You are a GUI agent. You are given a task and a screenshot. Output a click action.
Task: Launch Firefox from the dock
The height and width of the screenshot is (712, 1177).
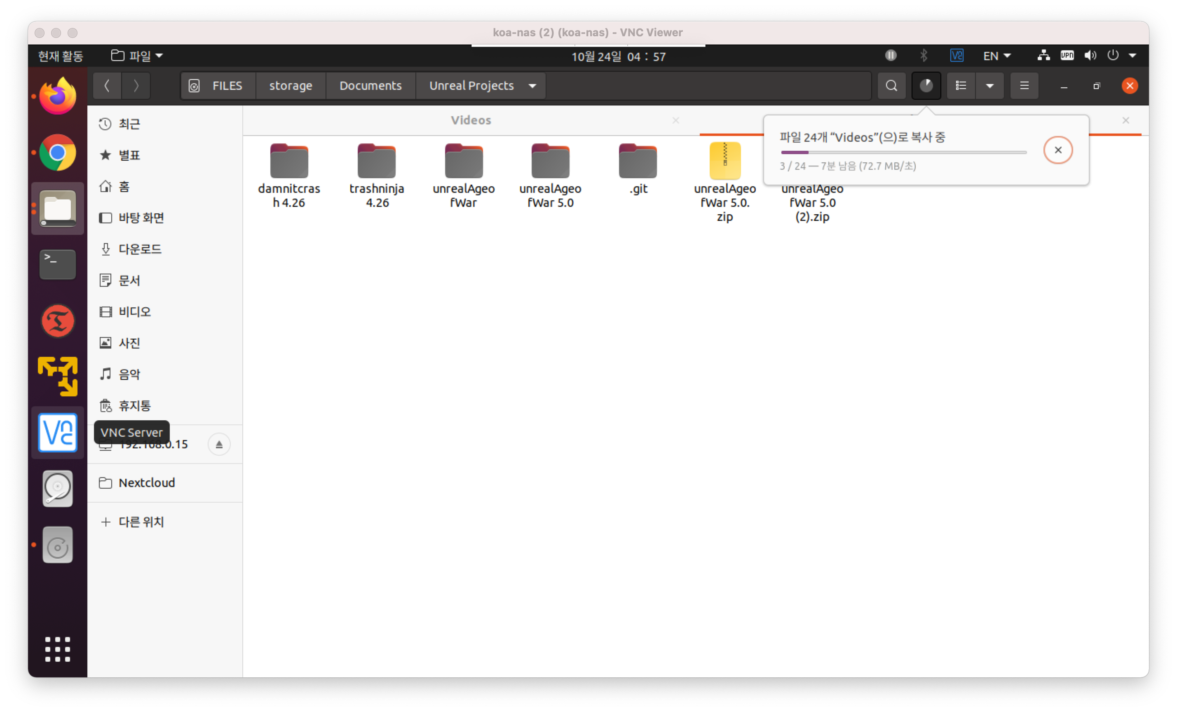point(57,96)
